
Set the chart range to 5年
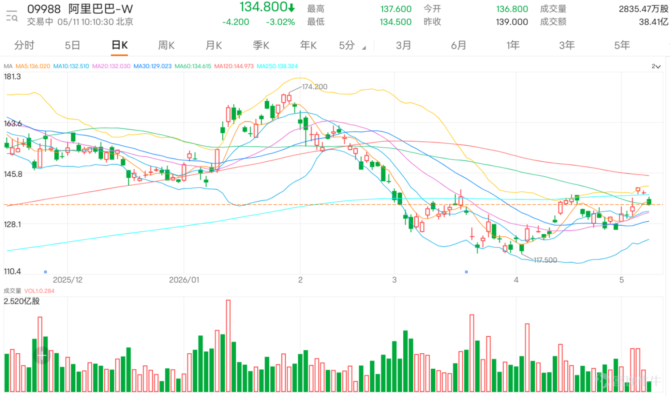[x=622, y=45]
